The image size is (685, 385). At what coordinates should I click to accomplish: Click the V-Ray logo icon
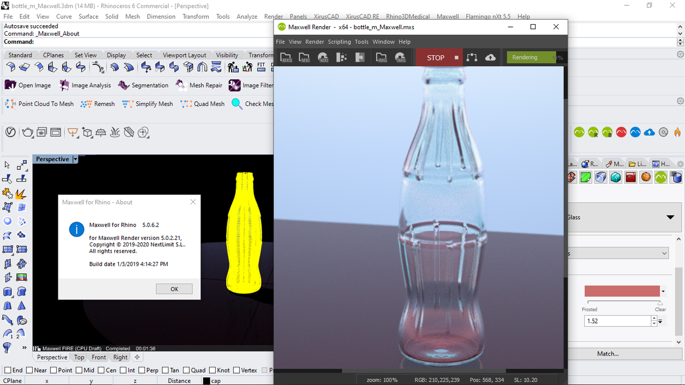point(10,132)
